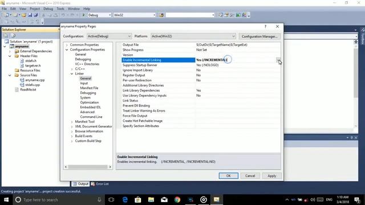Collapse the Configuration Properties node
The image size is (365, 205).
67,50
